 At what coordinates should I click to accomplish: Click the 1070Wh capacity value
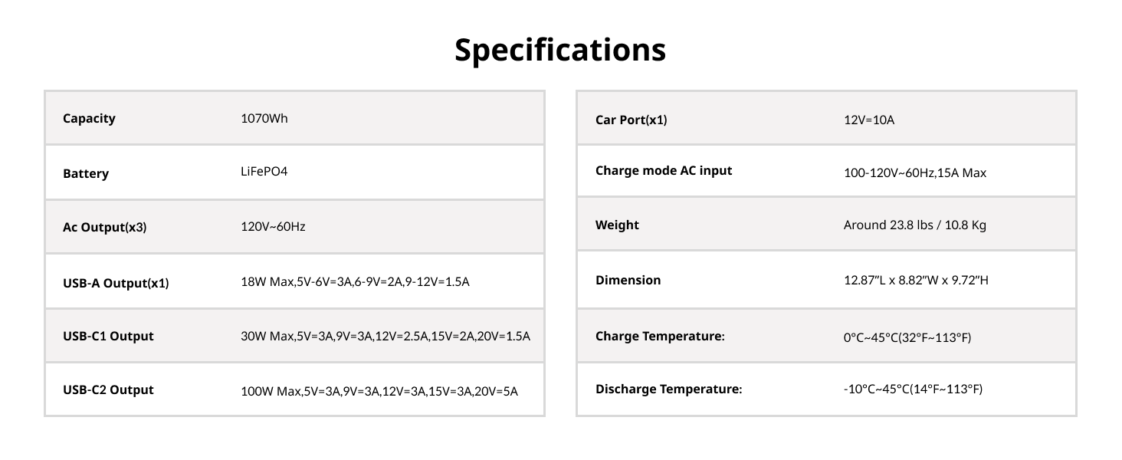[x=264, y=119]
